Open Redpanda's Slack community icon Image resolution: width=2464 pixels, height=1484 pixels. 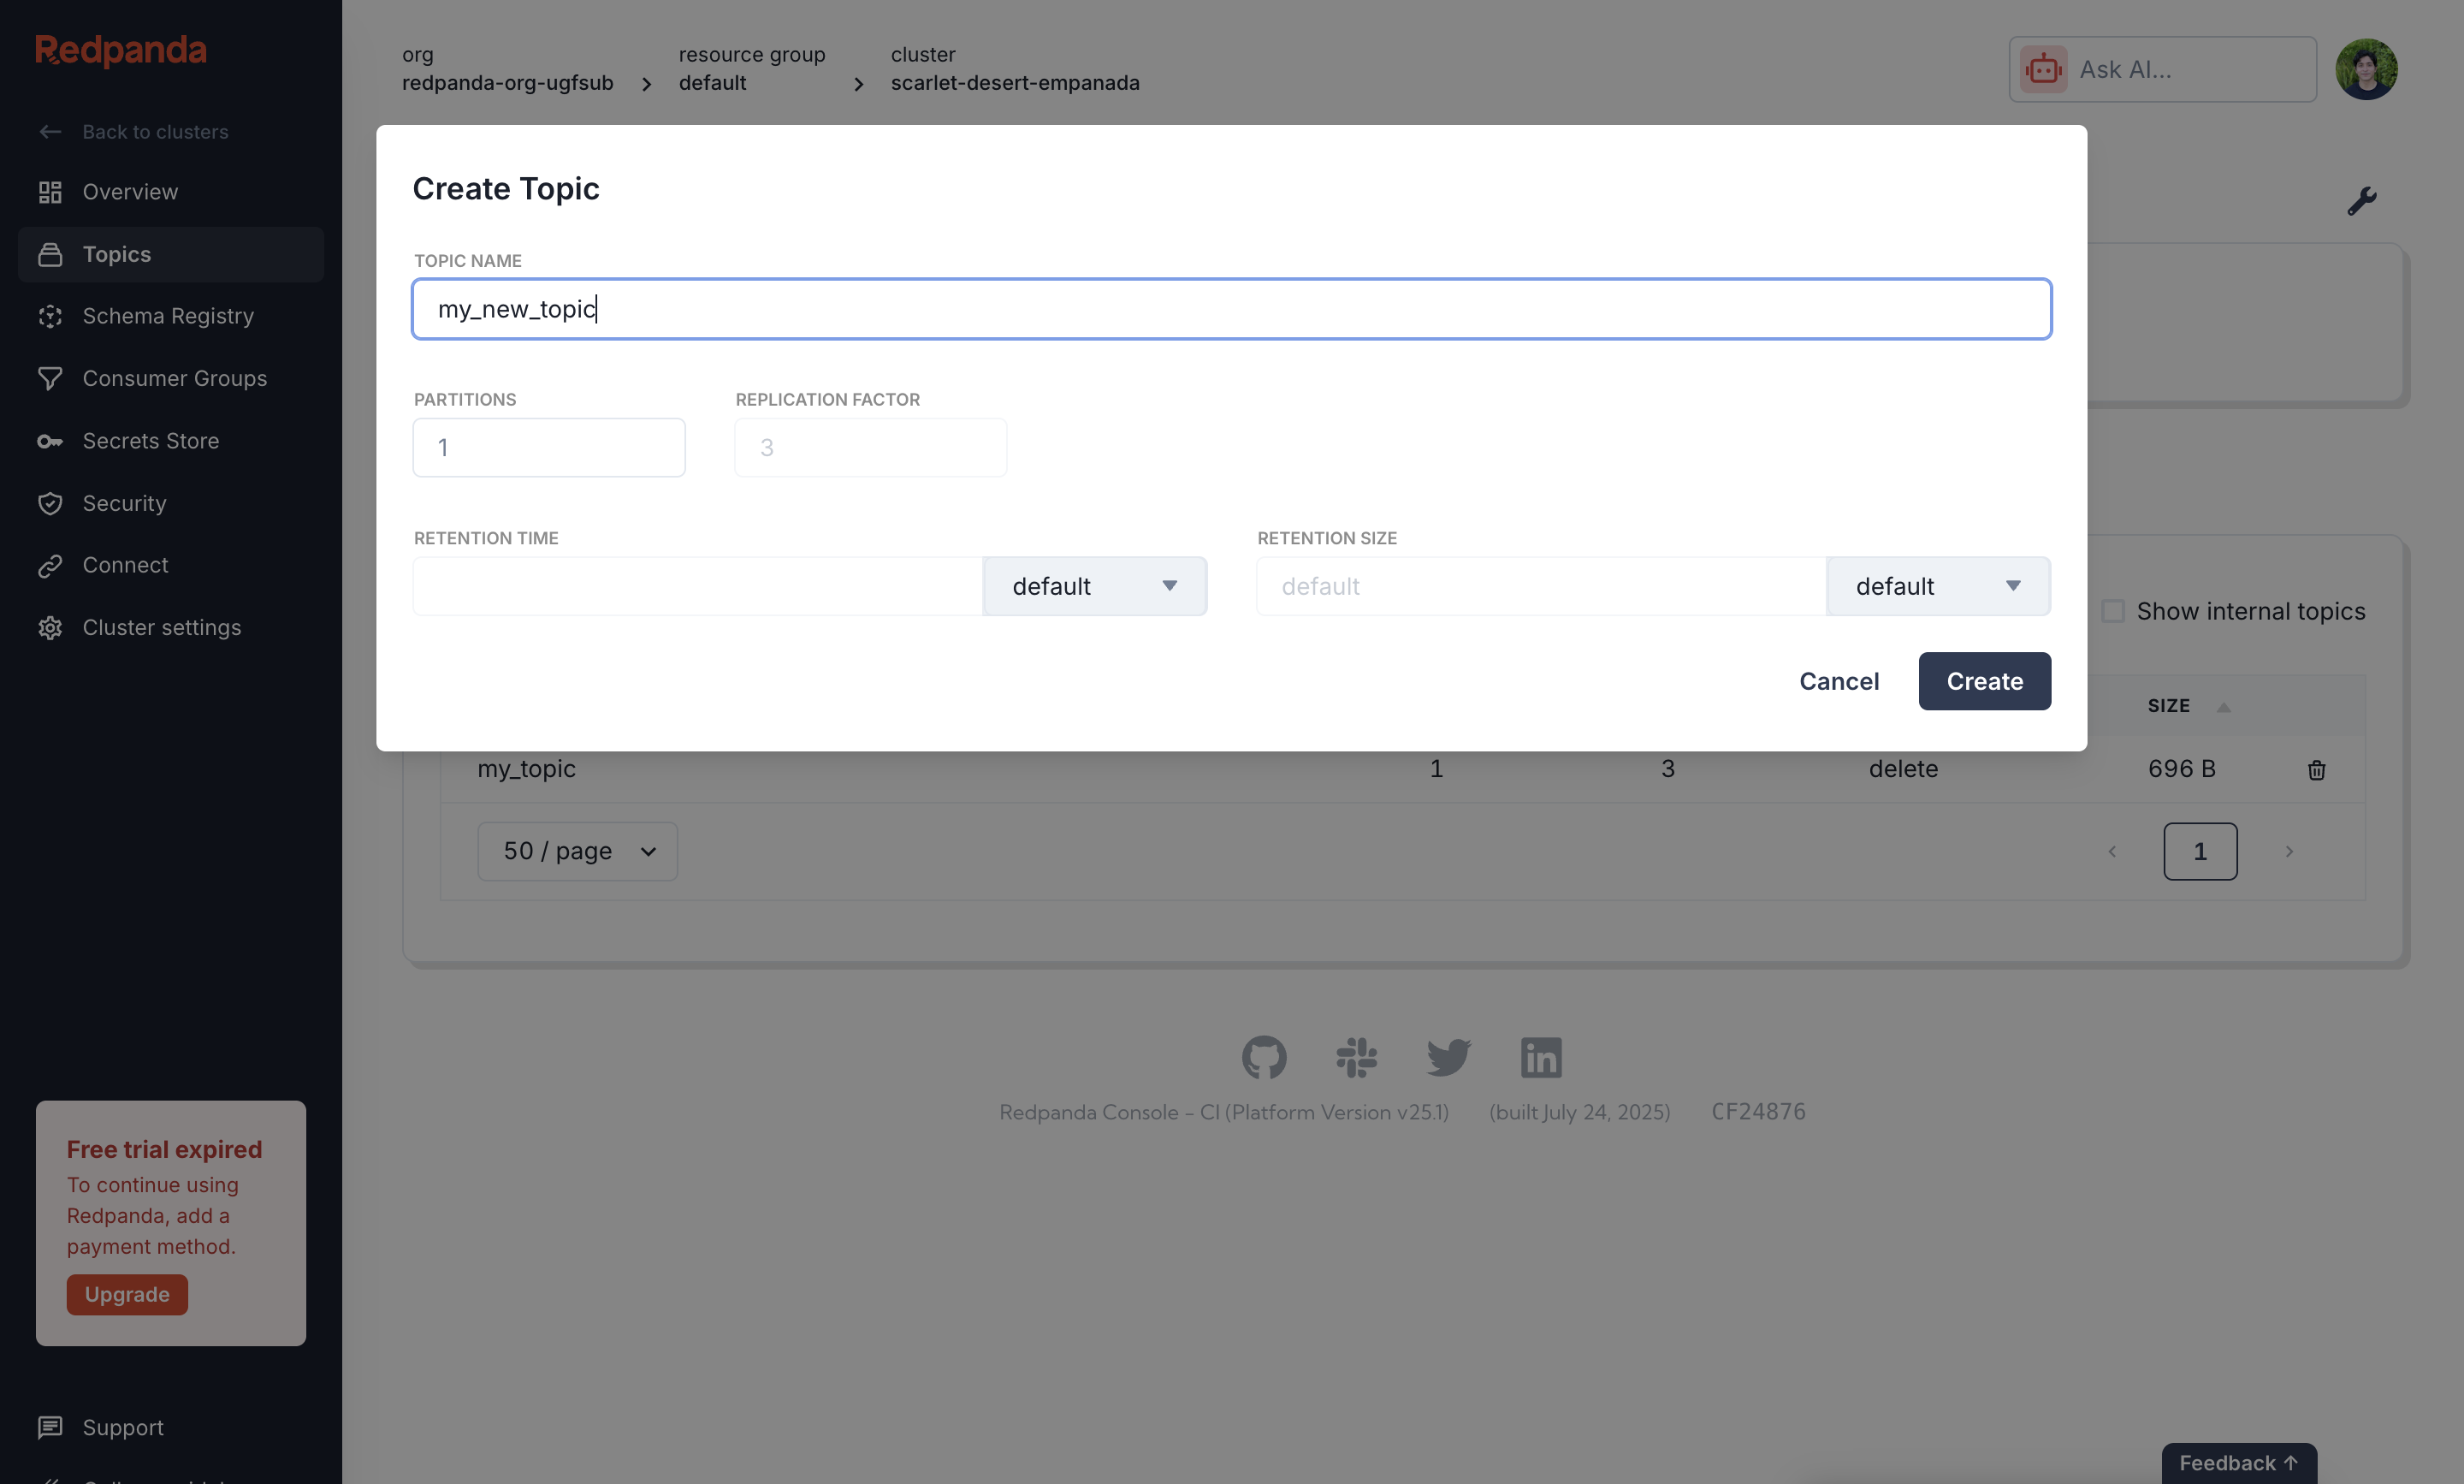coord(1354,1057)
